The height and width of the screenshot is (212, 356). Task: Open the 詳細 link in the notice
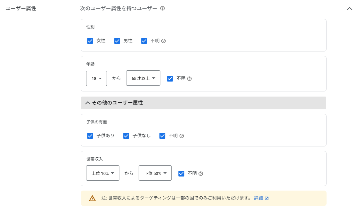tap(258, 198)
